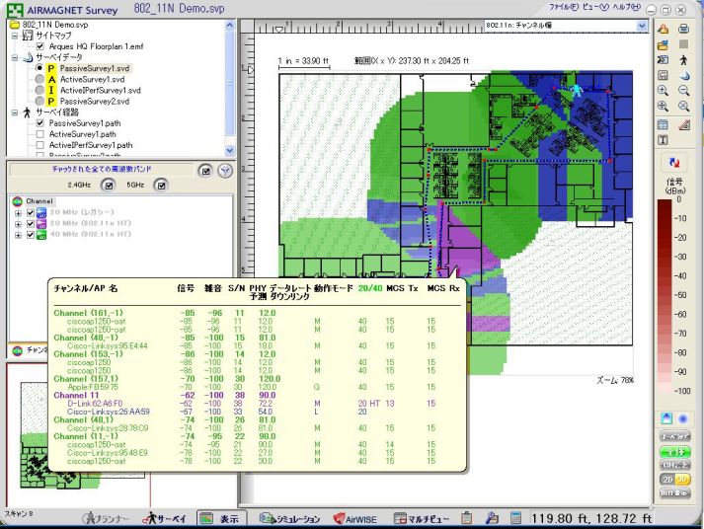Open the ヘルプ(H) menu

pyautogui.click(x=627, y=7)
